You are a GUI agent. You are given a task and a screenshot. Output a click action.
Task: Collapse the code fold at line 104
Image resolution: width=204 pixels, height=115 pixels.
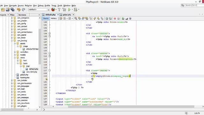pyautogui.click(x=49, y=34)
